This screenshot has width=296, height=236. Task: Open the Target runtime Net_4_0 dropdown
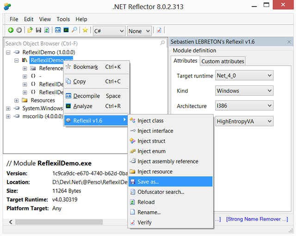pos(244,75)
